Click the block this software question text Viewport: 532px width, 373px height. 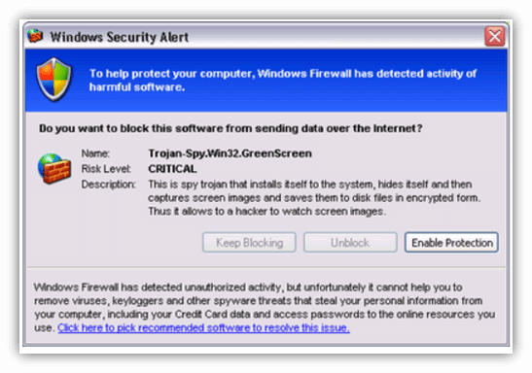click(231, 128)
